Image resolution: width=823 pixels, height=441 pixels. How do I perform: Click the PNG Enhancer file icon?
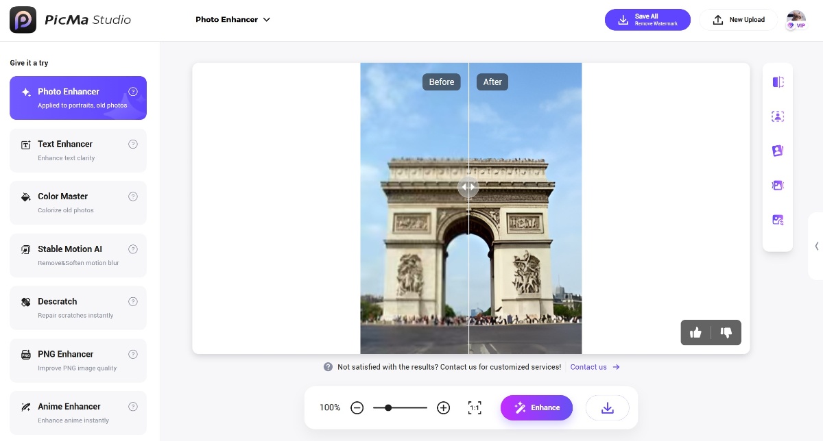[x=26, y=355]
